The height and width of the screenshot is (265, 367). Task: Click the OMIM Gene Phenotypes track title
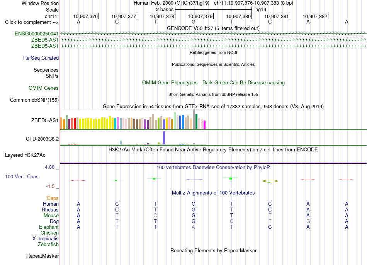(x=214, y=82)
